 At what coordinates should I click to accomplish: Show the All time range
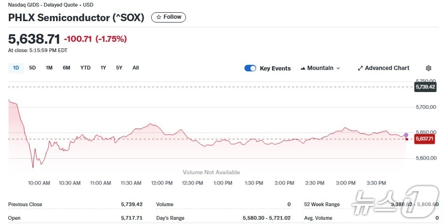136,68
